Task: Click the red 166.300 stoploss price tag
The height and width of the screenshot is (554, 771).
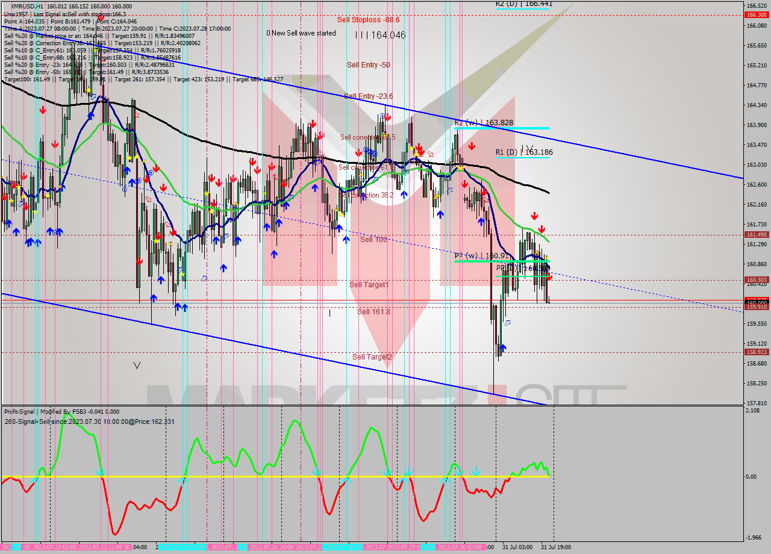Action: 755,14
